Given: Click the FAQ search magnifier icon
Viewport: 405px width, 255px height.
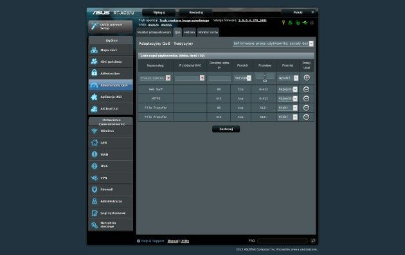Looking at the screenshot, I should pyautogui.click(x=313, y=241).
